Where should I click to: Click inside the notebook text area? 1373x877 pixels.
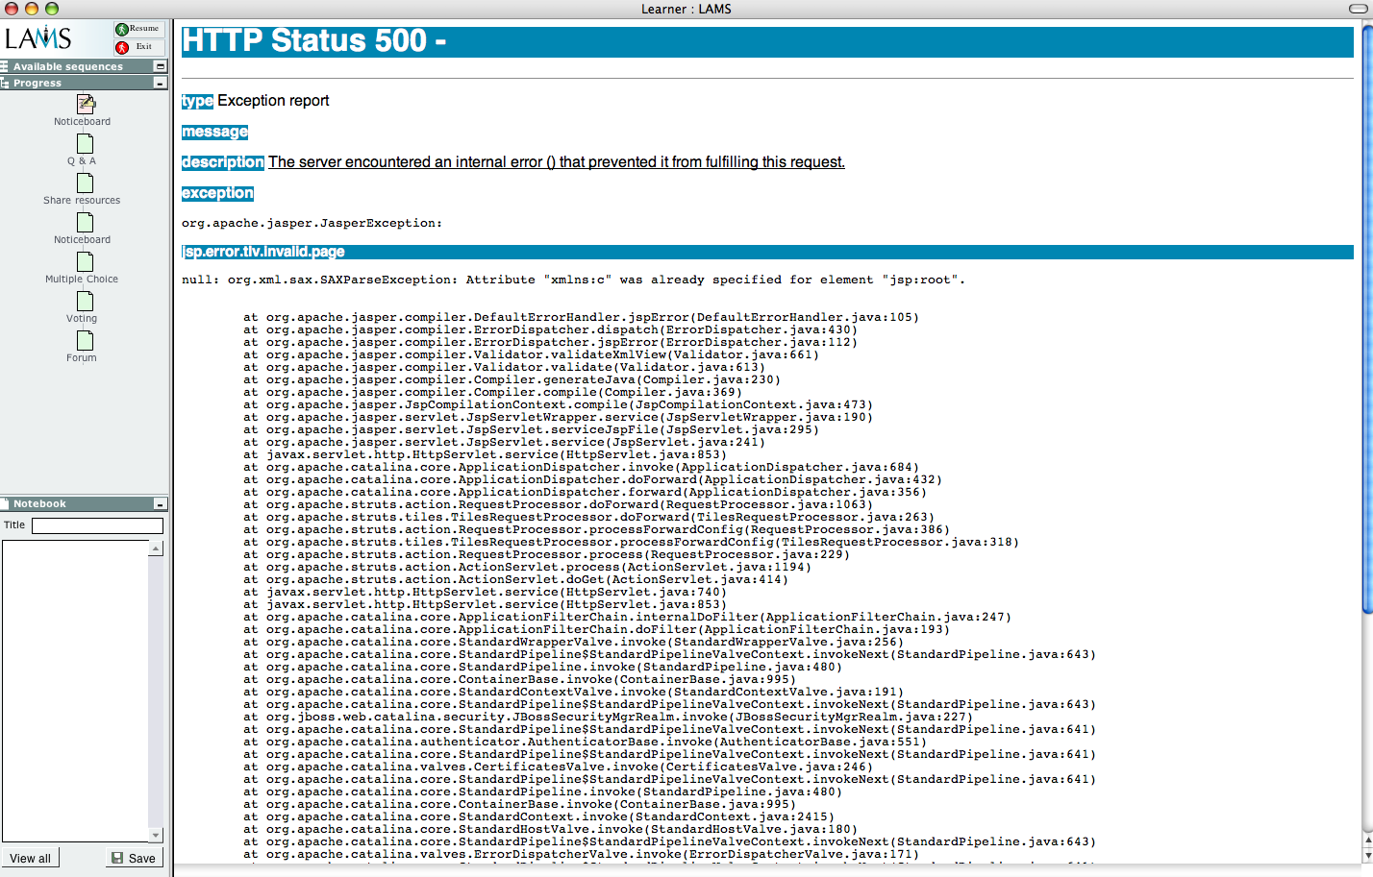pyautogui.click(x=75, y=690)
